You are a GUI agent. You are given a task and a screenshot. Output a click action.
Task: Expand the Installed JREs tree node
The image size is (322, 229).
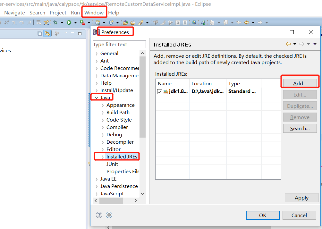[103, 157]
